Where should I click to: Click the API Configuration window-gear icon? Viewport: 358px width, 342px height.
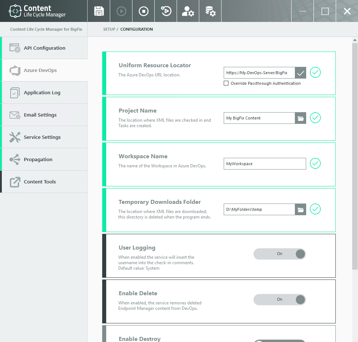[15, 48]
